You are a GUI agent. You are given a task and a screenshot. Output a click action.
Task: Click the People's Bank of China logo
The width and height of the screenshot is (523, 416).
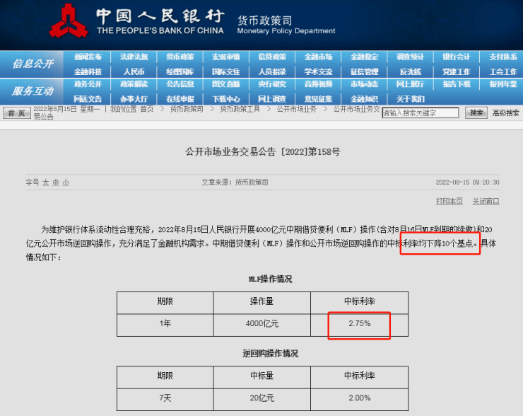coord(69,21)
